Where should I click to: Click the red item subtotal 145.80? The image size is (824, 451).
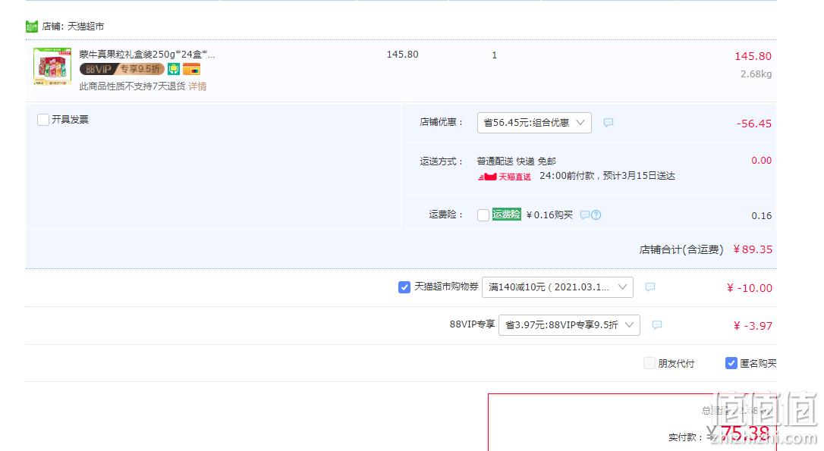coord(753,56)
